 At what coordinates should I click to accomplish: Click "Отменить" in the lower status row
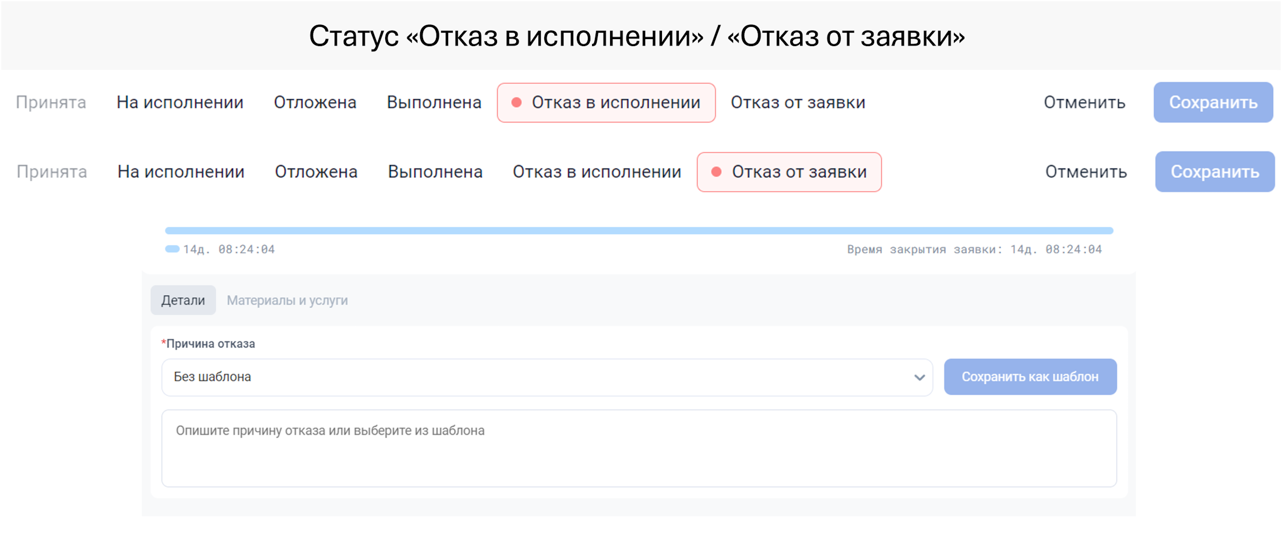pyautogui.click(x=1086, y=172)
